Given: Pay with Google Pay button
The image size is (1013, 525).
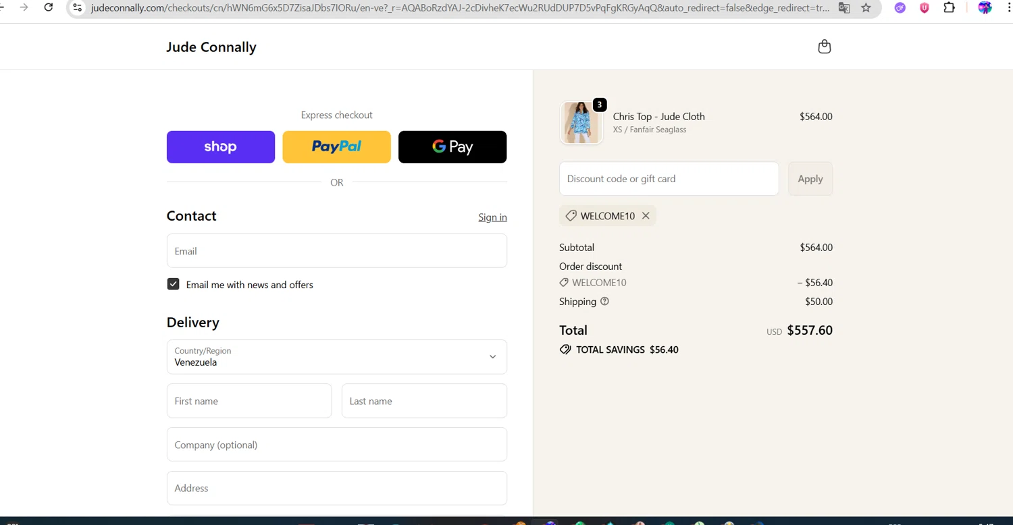Looking at the screenshot, I should (x=452, y=147).
